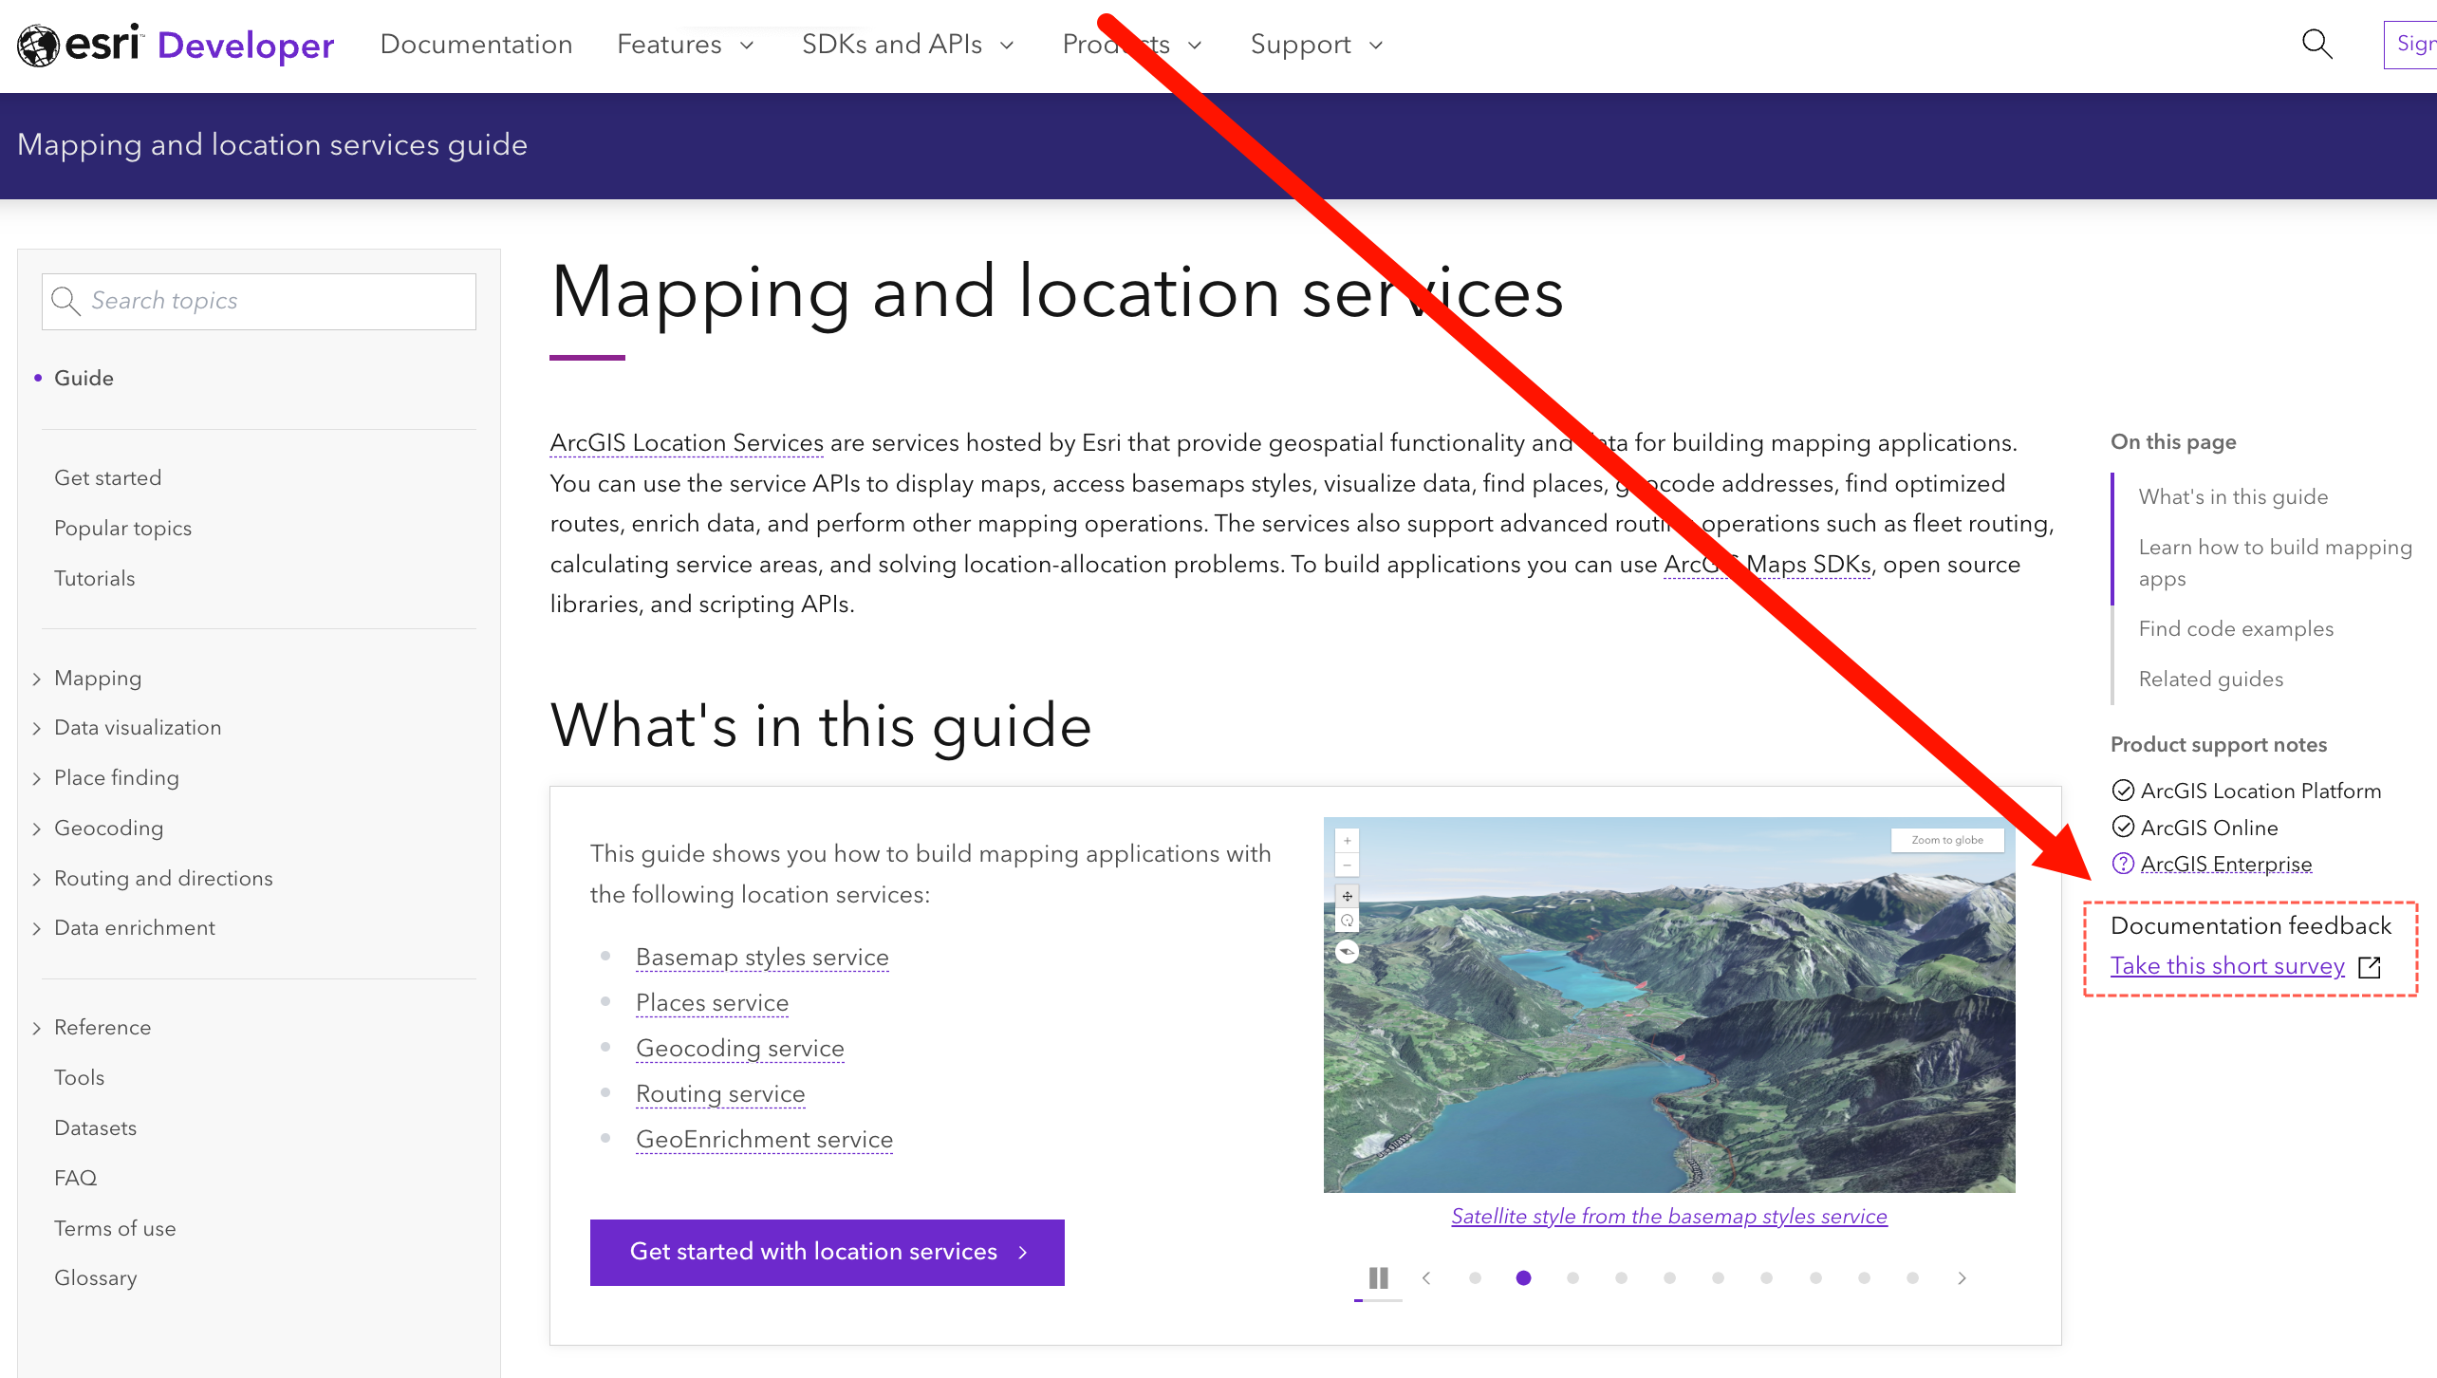Open the Support menu in top navigation
This screenshot has height=1378, width=2437.
1316,45
